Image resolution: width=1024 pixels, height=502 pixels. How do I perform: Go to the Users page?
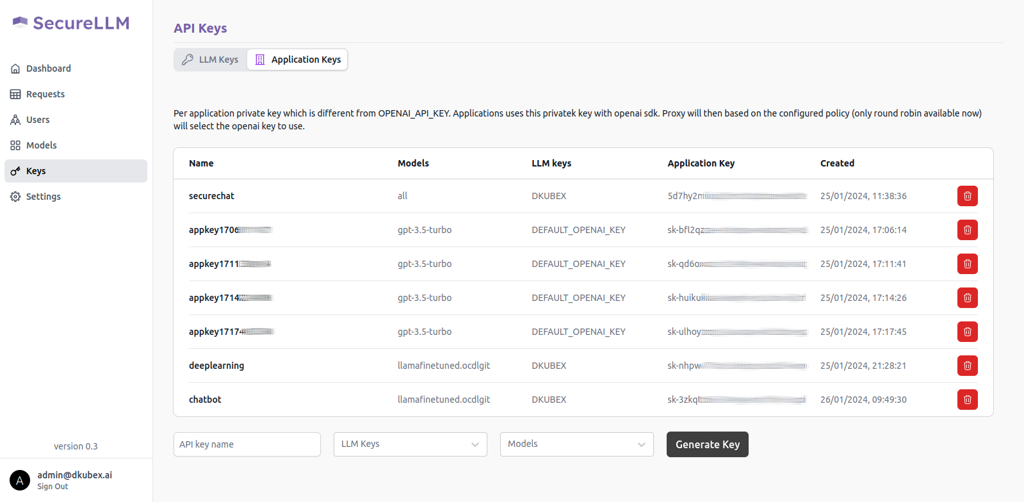[38, 120]
